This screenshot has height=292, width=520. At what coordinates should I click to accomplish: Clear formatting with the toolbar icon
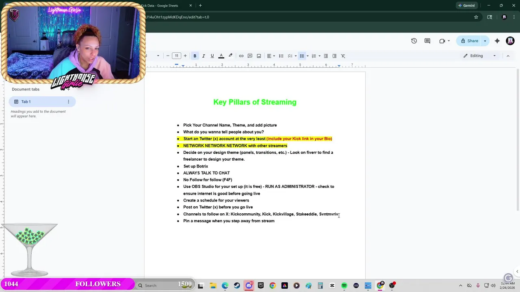click(x=343, y=56)
